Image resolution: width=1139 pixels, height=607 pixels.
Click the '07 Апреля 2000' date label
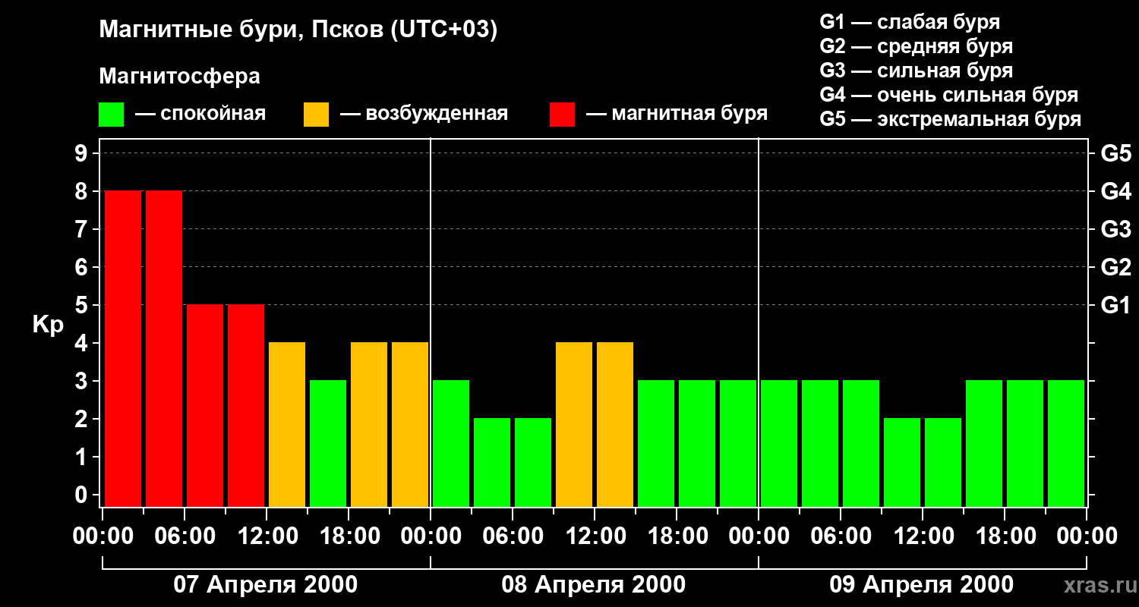pos(266,585)
